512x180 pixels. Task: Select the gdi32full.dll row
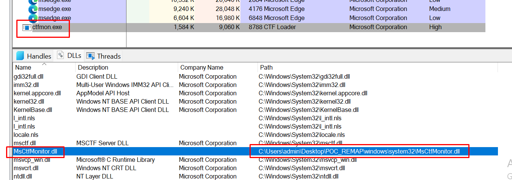[255, 76]
